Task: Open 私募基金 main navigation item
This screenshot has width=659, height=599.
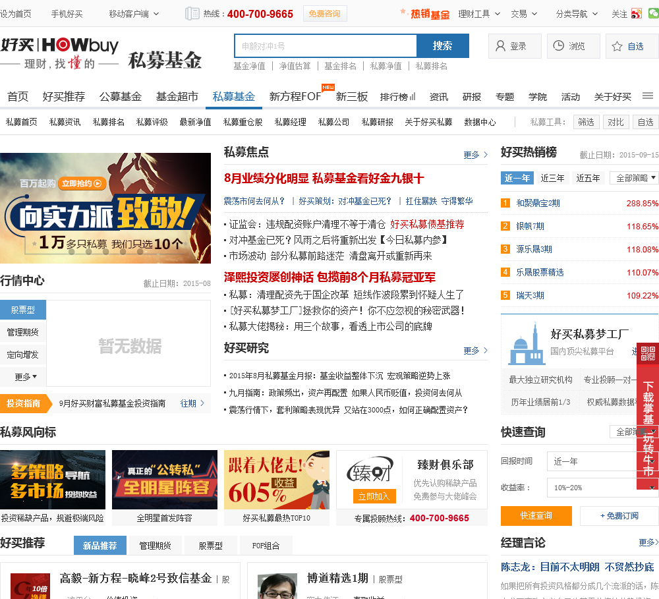Action: click(x=234, y=97)
